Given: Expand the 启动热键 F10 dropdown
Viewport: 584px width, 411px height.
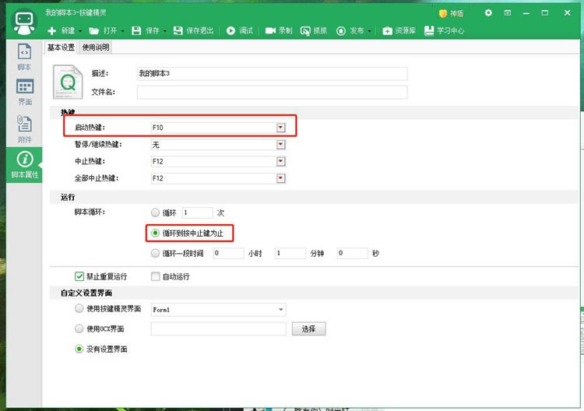Looking at the screenshot, I should tap(280, 128).
